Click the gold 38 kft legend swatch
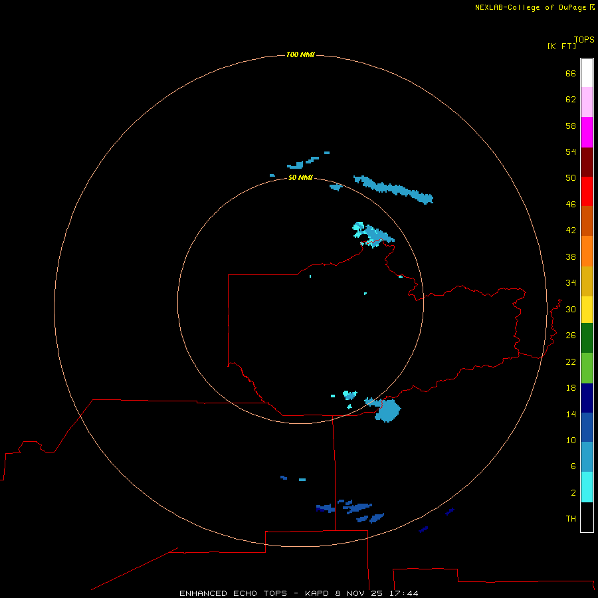Viewport: 598px width, 598px height. 587,281
